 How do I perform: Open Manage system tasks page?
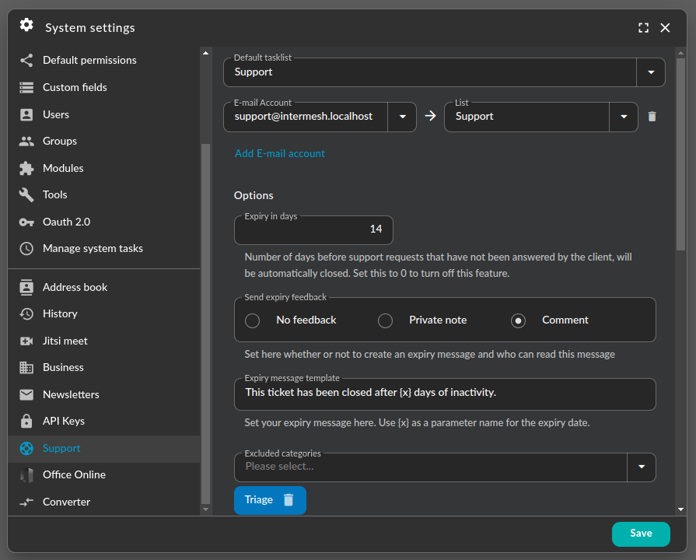pyautogui.click(x=104, y=249)
